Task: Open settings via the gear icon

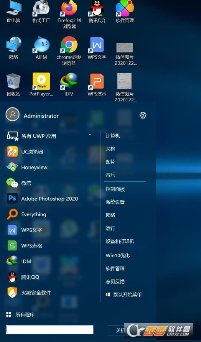Action: pyautogui.click(x=143, y=115)
